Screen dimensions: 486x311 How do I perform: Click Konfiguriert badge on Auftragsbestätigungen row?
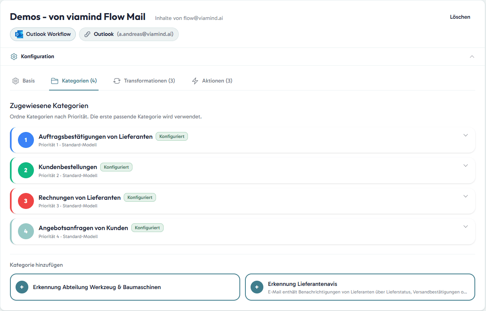tap(172, 136)
